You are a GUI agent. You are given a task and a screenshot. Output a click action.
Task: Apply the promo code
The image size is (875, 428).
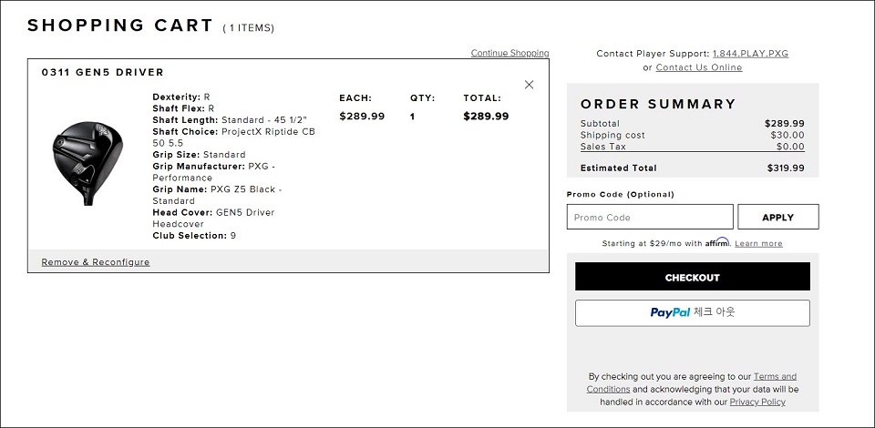click(x=777, y=218)
